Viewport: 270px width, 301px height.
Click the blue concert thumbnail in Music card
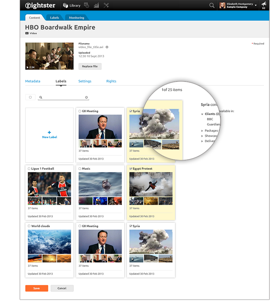tap(100, 201)
